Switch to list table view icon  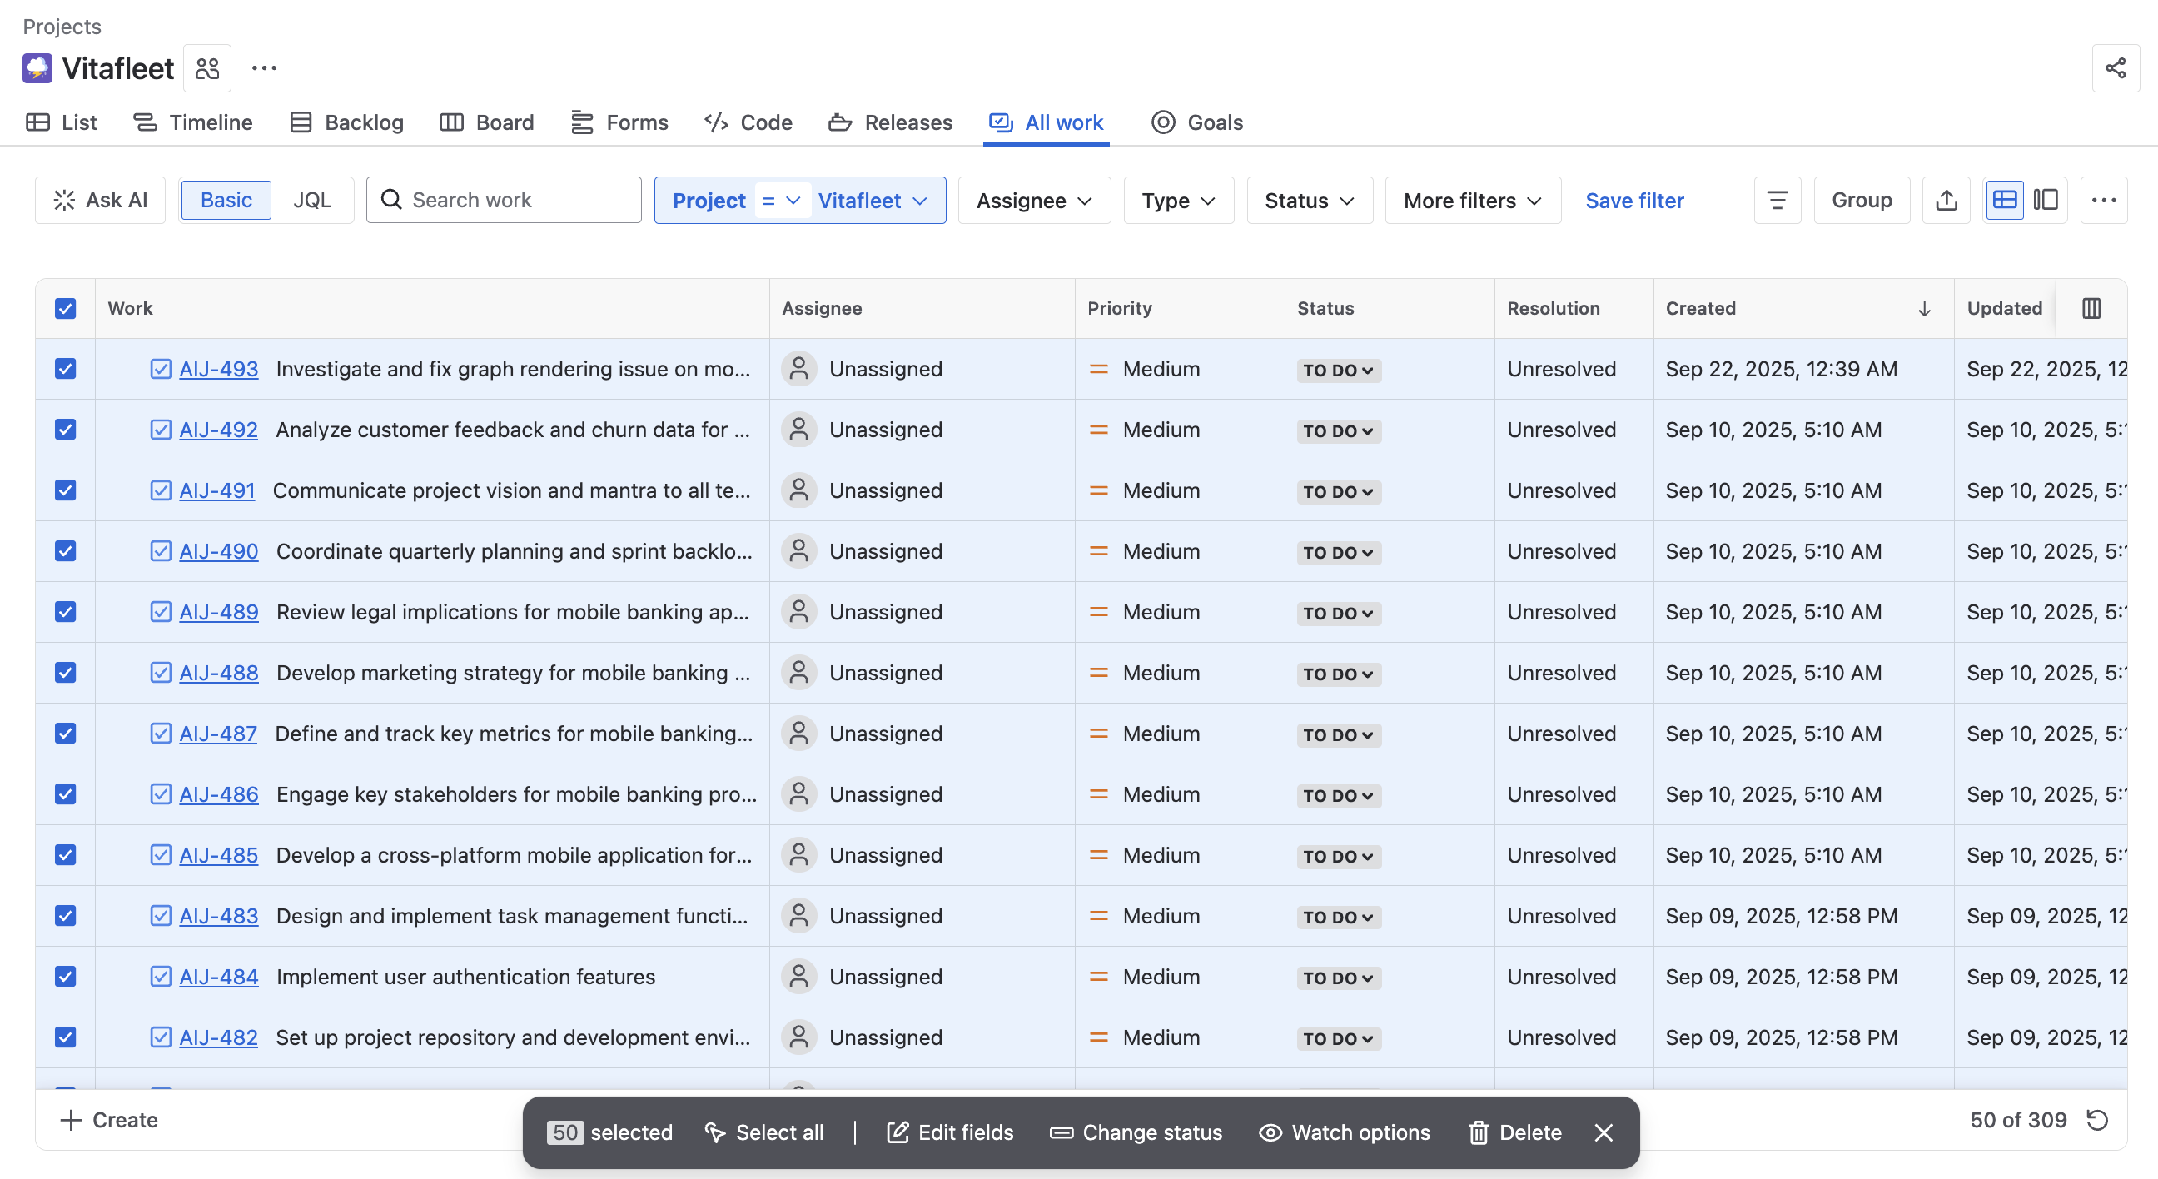pos(2004,200)
